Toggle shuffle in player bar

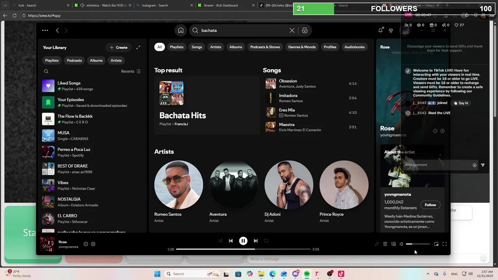[220, 241]
